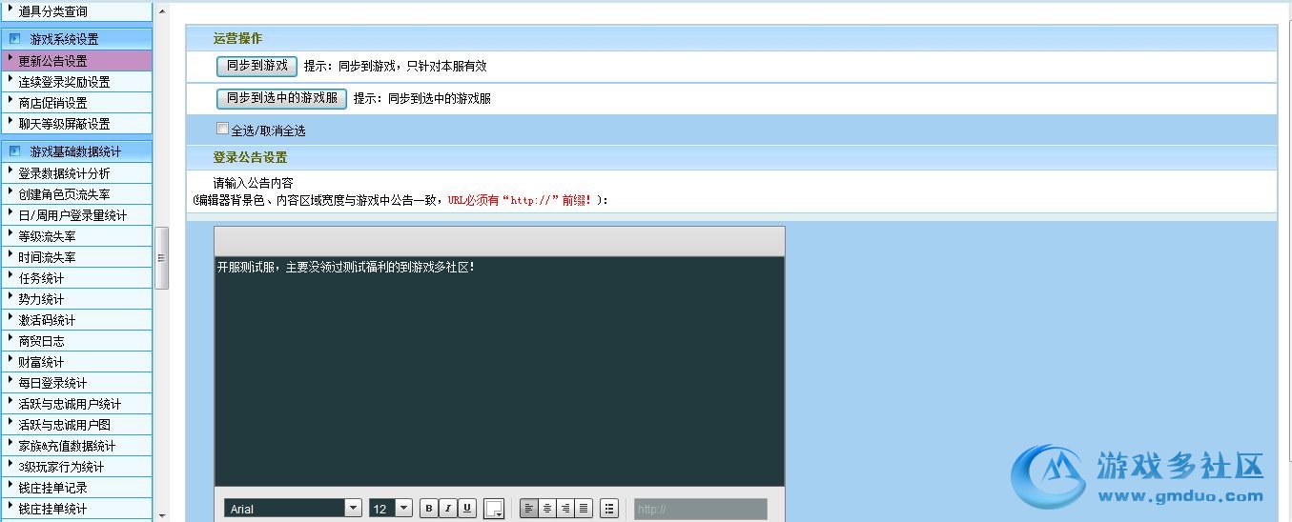Open the Arial font family dropdown

(x=293, y=509)
